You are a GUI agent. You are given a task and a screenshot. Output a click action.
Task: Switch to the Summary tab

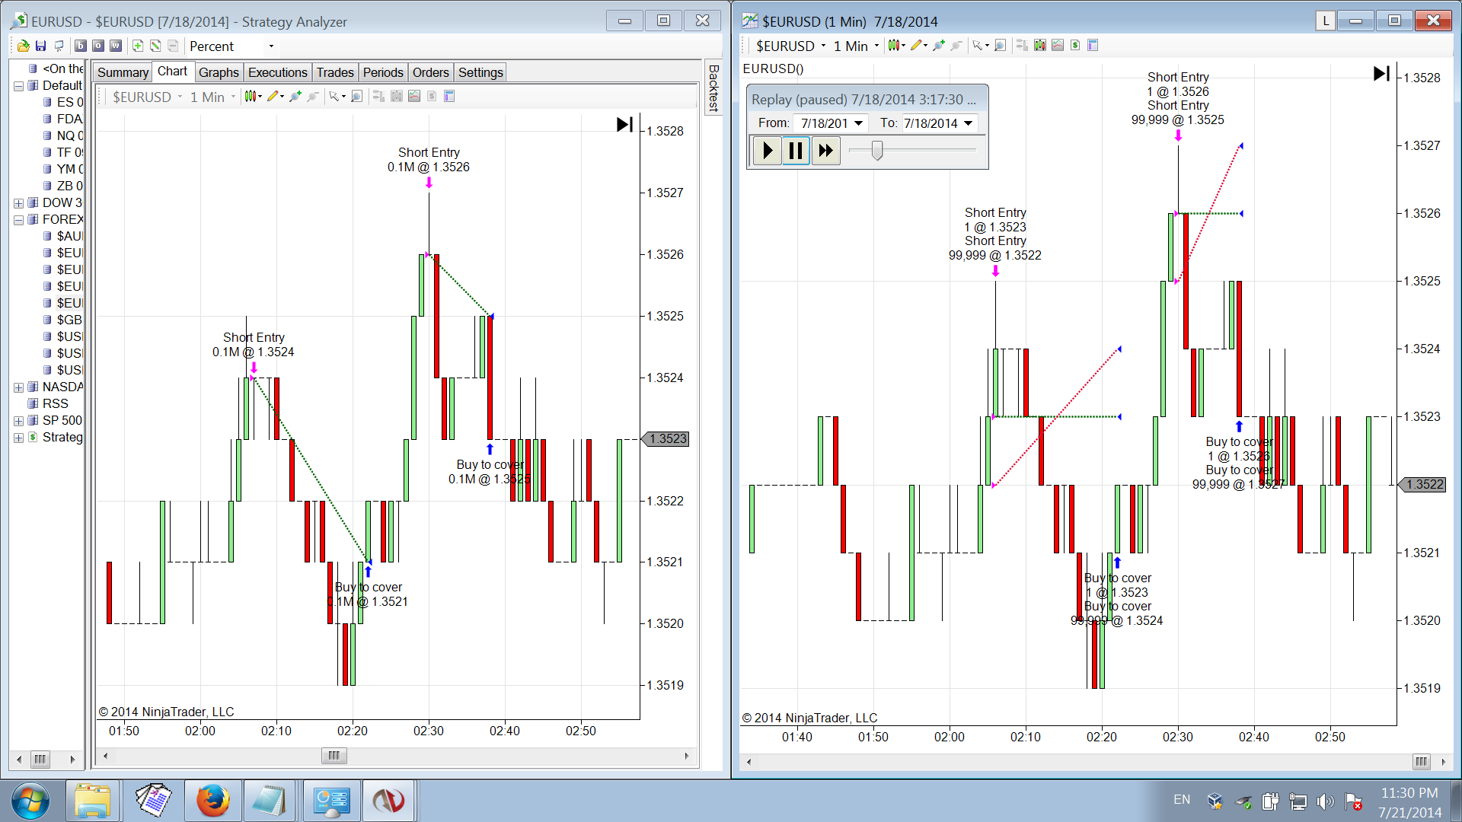(x=123, y=72)
